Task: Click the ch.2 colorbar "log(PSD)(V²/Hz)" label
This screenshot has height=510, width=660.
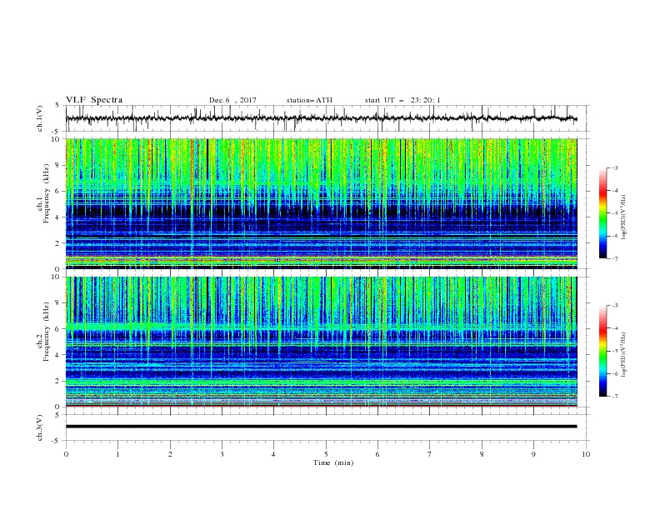Action: 624,355
